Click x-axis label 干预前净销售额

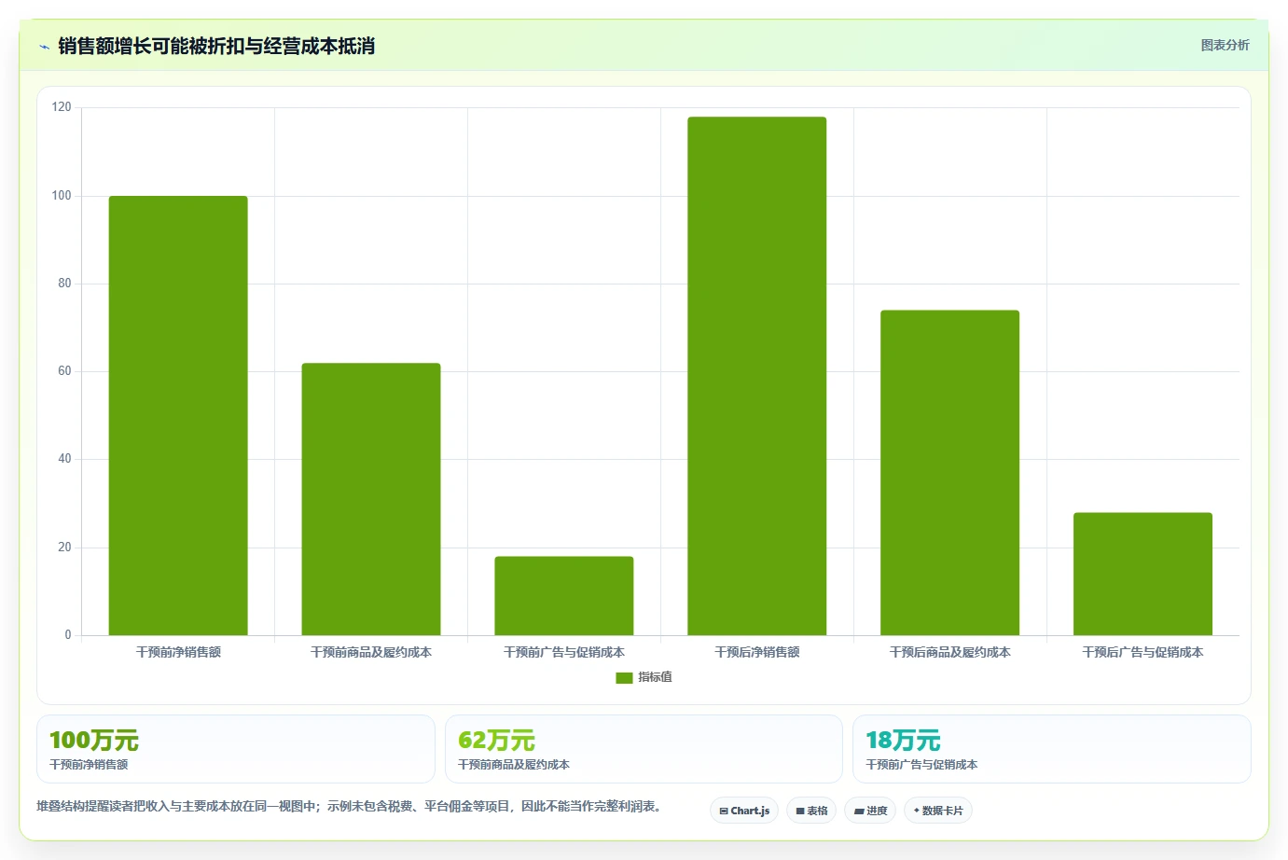(x=178, y=652)
